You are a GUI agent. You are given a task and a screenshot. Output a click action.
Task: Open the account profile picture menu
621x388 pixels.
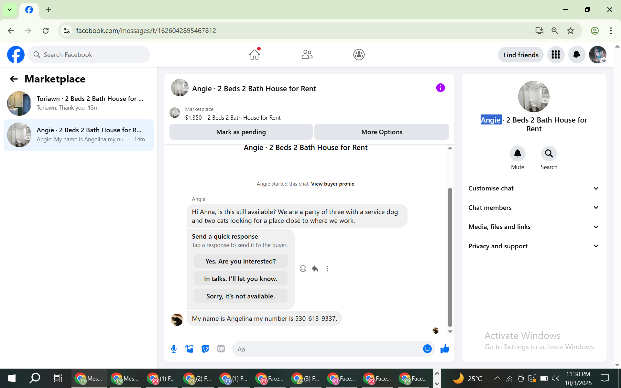coord(597,55)
